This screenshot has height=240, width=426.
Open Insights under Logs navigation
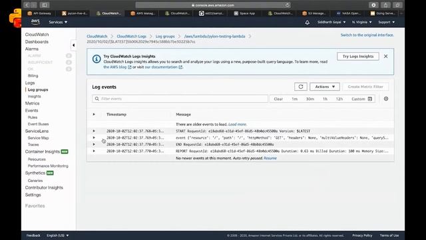(x=34, y=96)
